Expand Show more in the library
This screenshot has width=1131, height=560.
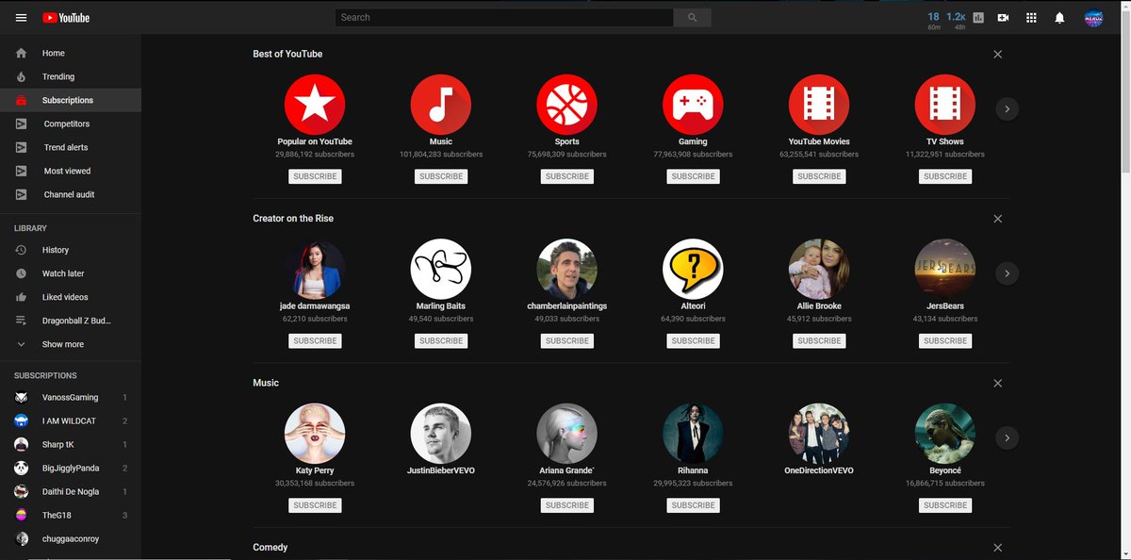(x=71, y=344)
